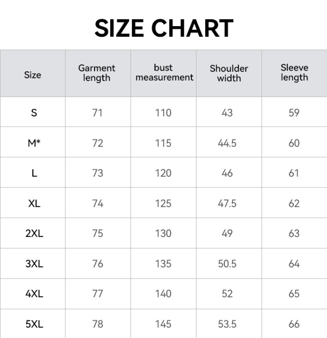Click the garment length value 71
This screenshot has width=327, height=338.
[x=97, y=113]
